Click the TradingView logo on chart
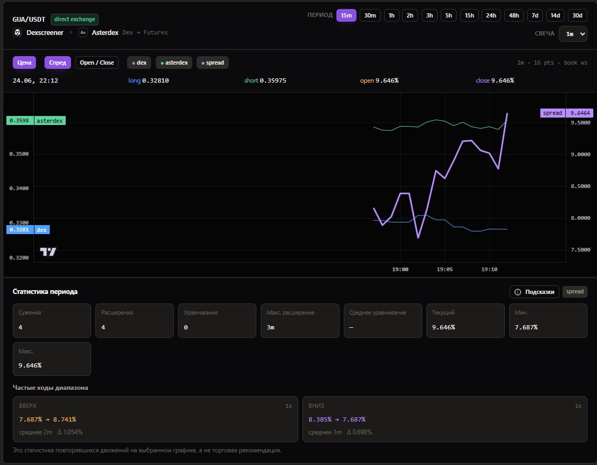597x465 pixels. point(48,252)
